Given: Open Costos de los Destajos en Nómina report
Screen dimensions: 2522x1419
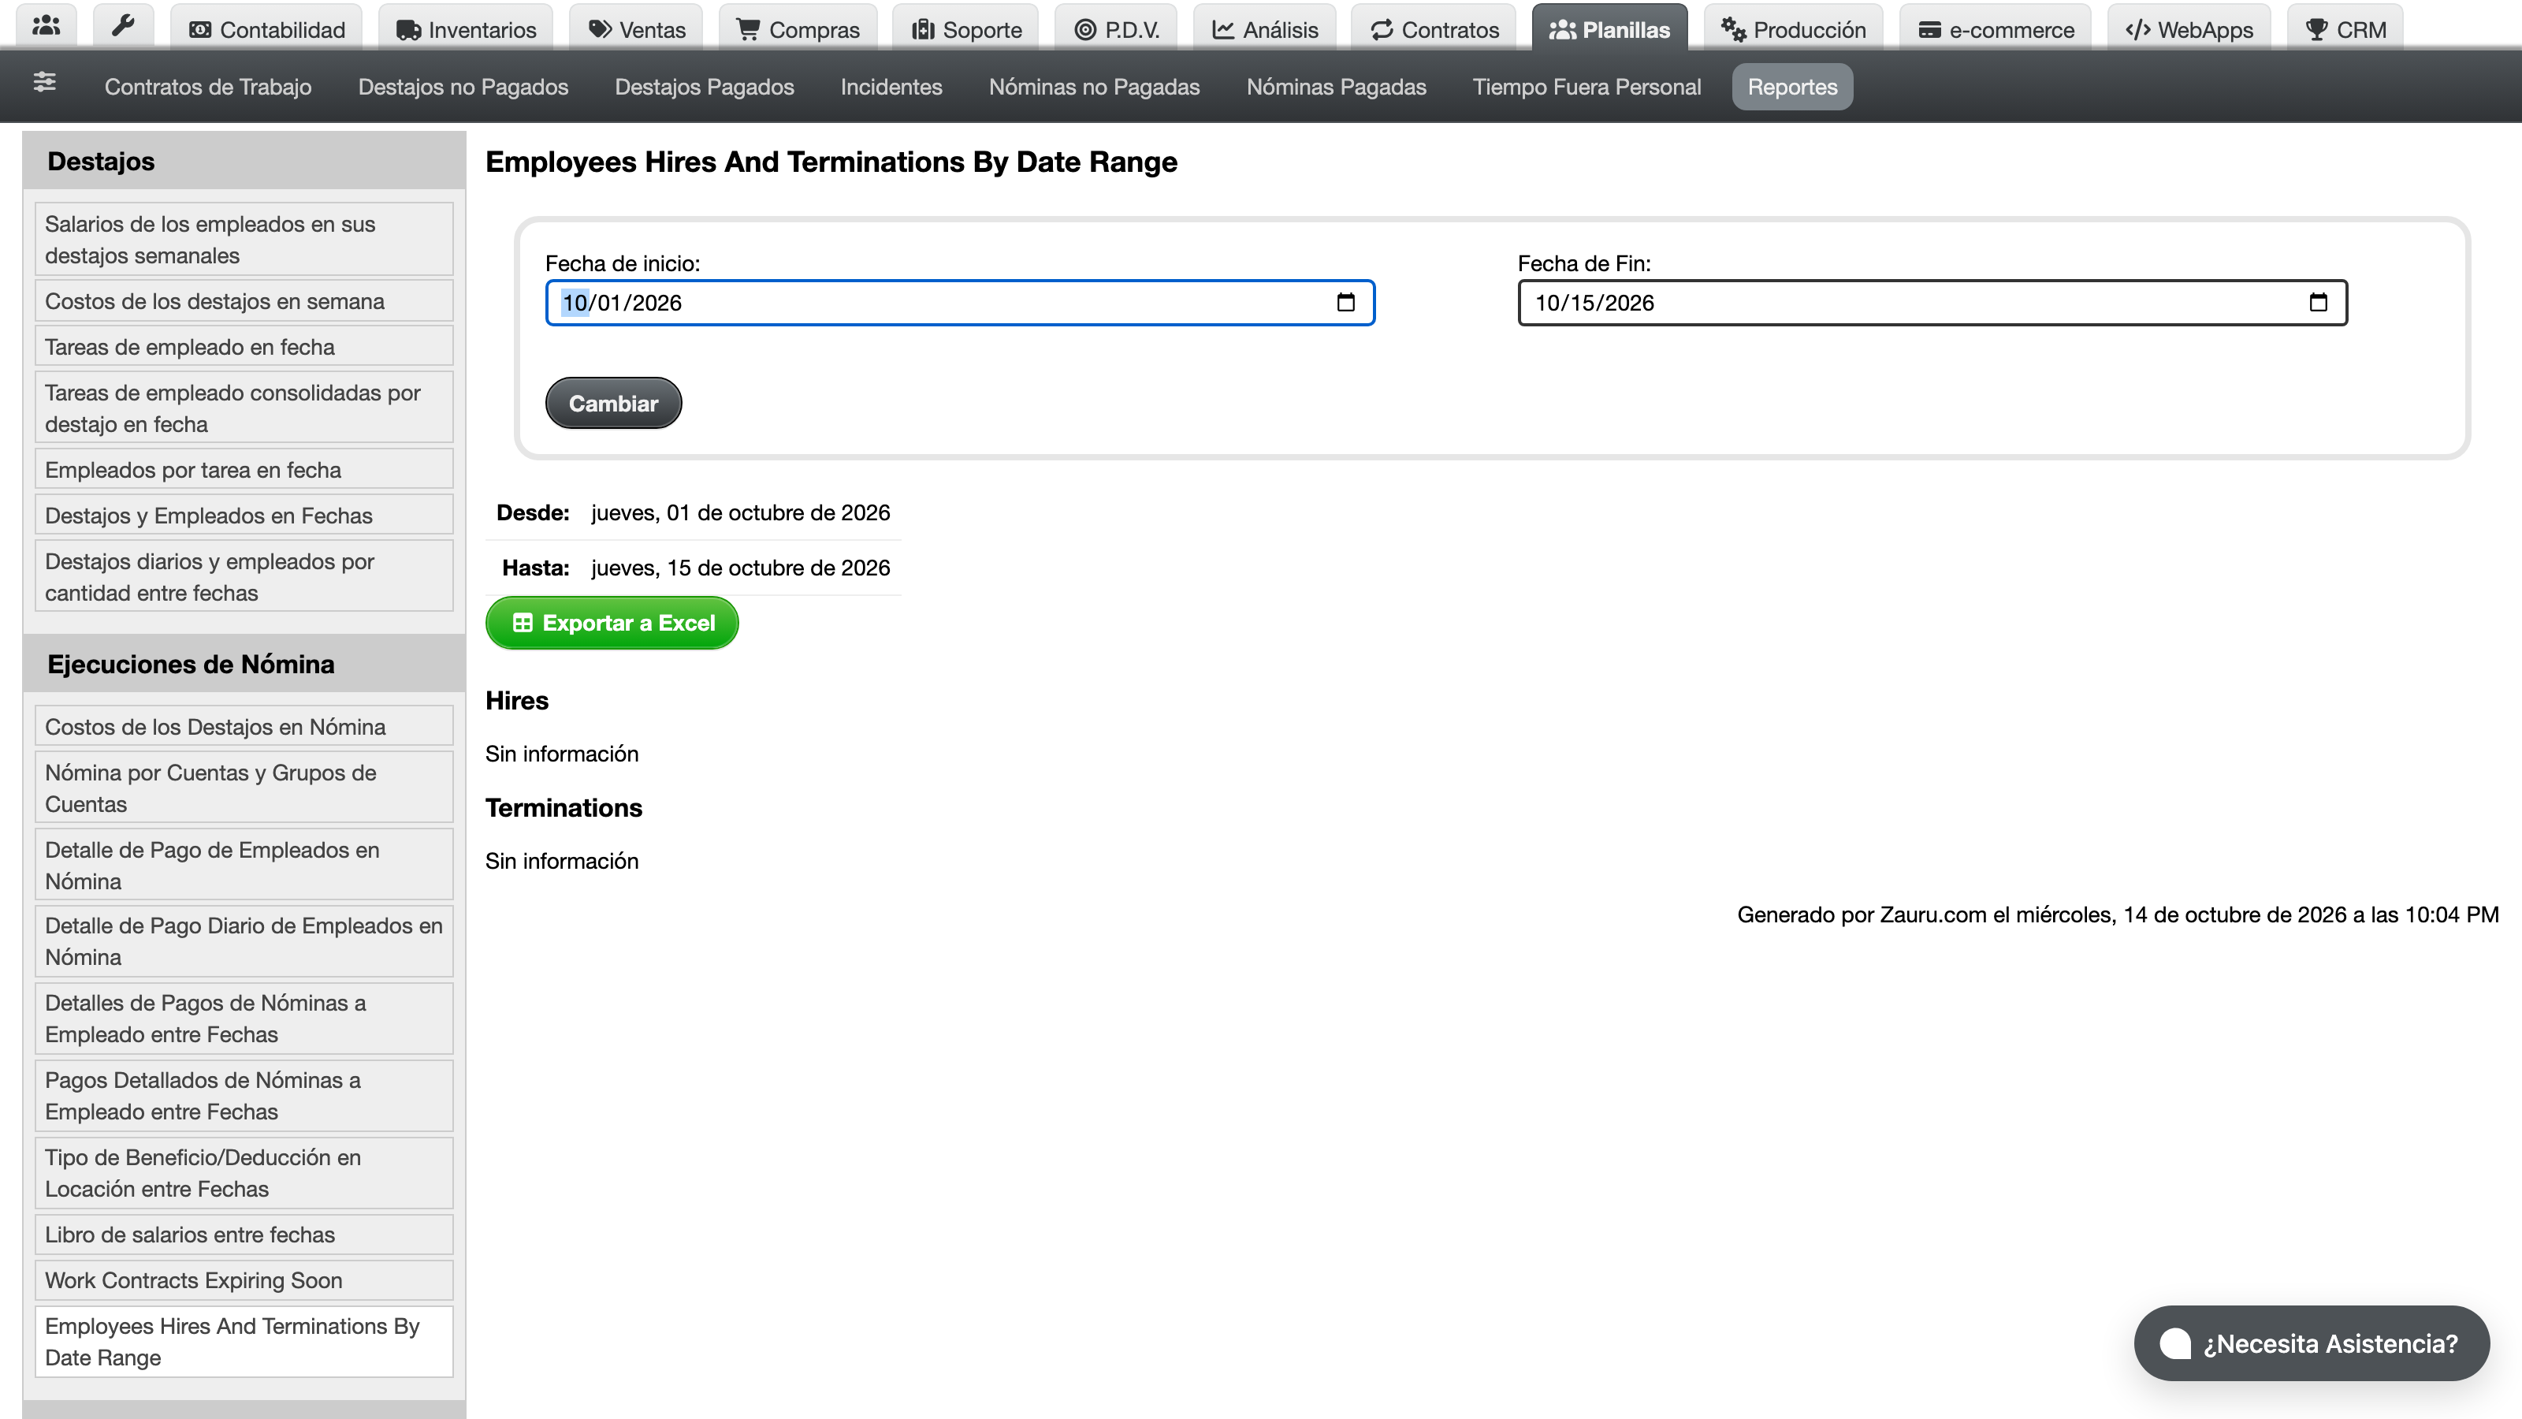Looking at the screenshot, I should pyautogui.click(x=244, y=725).
